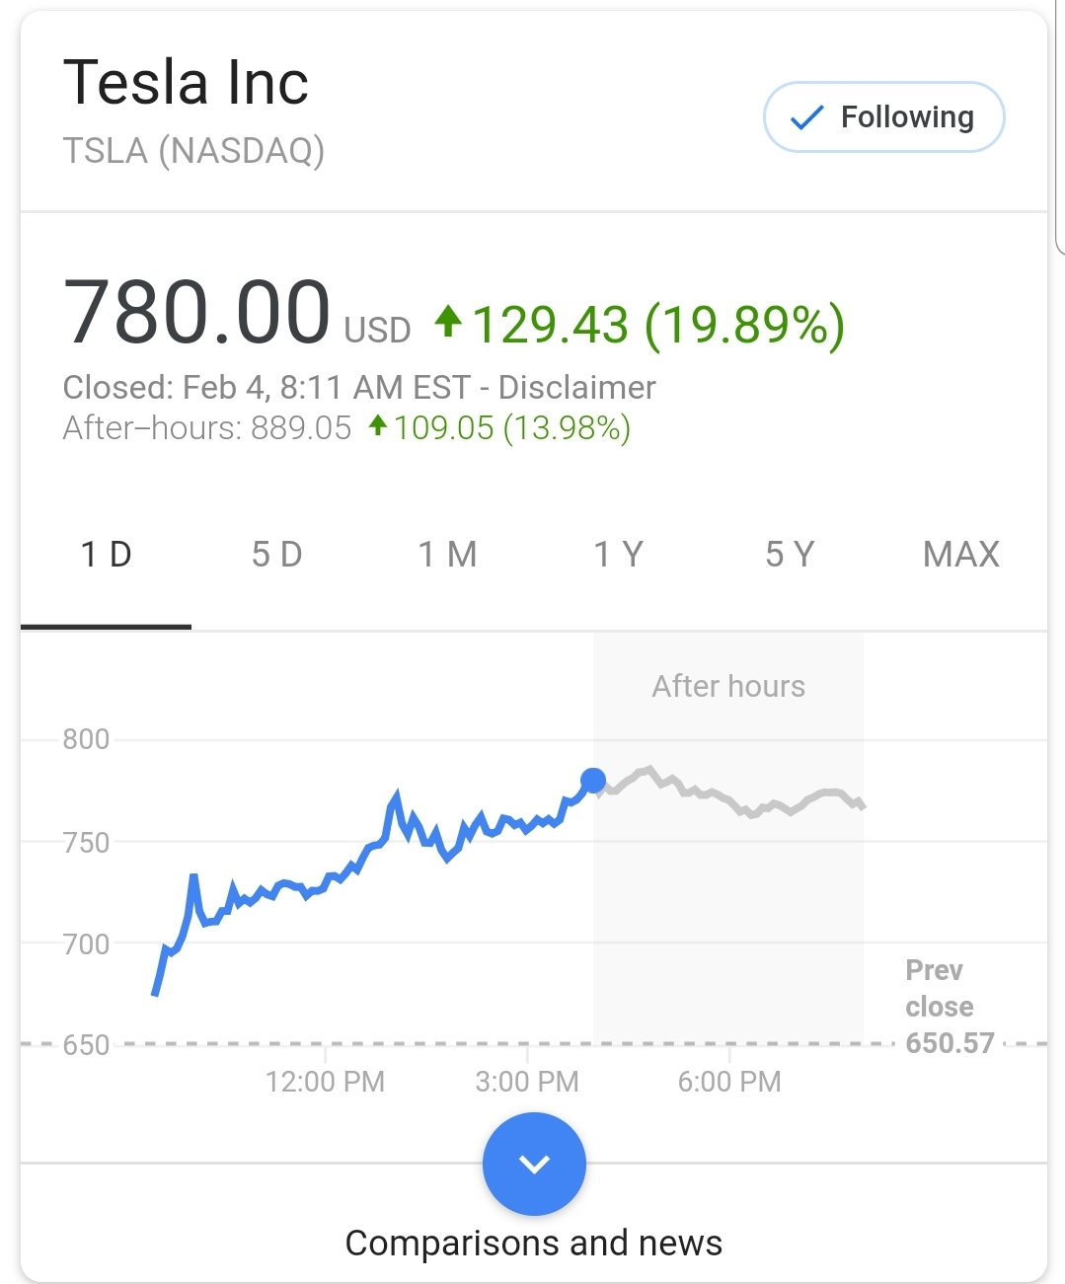Image resolution: width=1065 pixels, height=1284 pixels.
Task: Toggle the Following button for Tesla
Action: [883, 117]
